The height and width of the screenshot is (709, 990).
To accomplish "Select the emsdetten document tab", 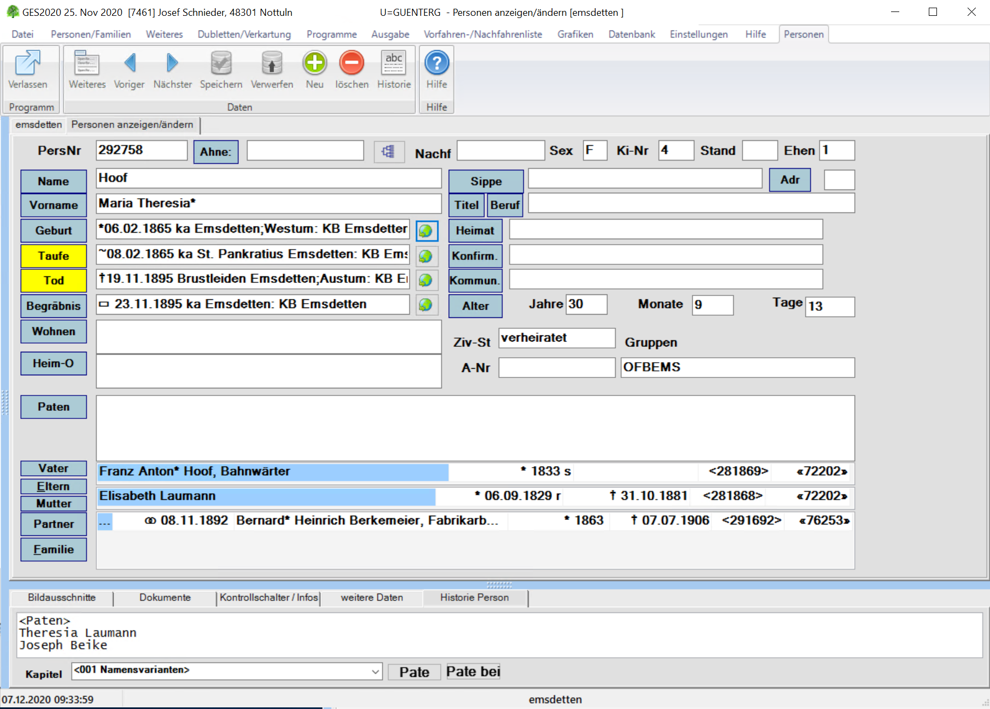I will (38, 125).
